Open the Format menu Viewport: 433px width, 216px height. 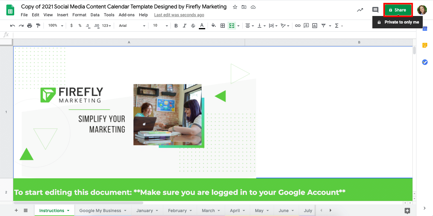pos(79,15)
